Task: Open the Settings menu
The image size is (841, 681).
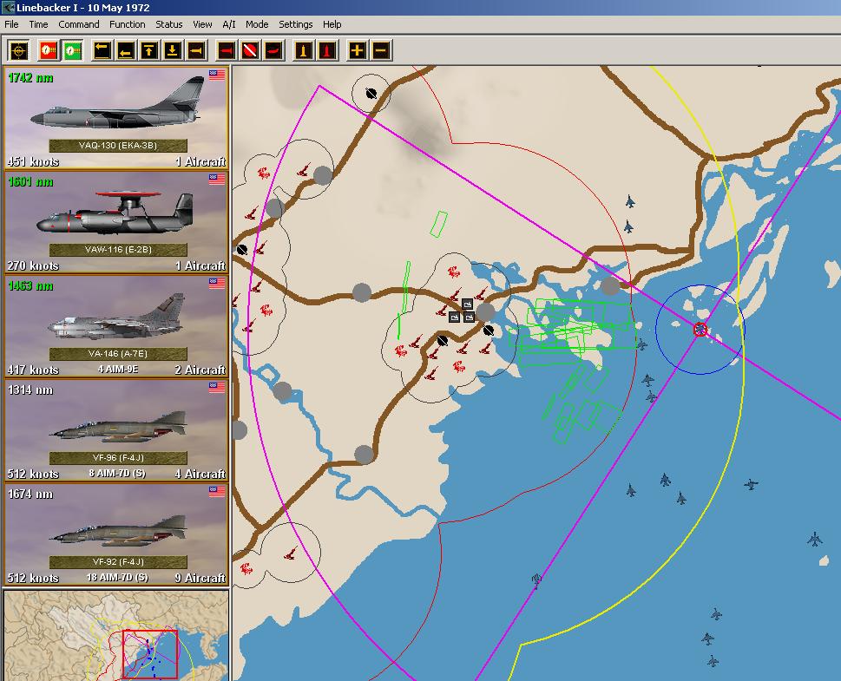Action: click(x=296, y=24)
